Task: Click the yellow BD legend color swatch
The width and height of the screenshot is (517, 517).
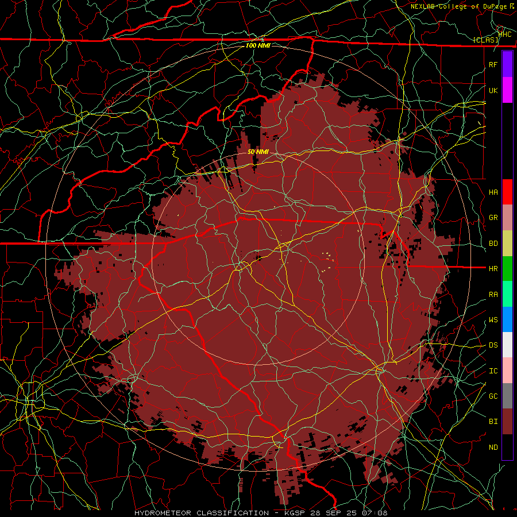Action: 507,244
